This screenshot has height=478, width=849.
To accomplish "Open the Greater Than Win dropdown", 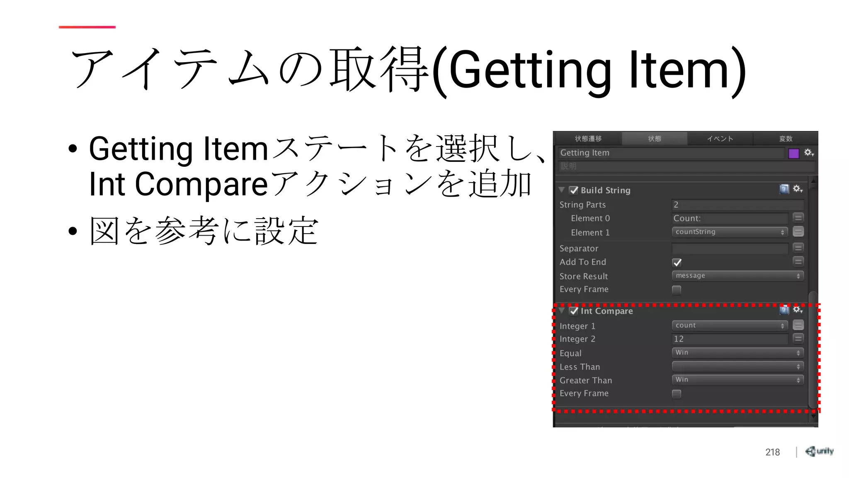I will tap(737, 380).
